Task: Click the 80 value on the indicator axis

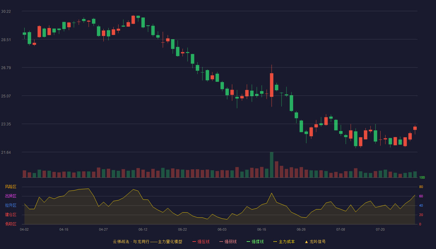Action: tap(421, 187)
